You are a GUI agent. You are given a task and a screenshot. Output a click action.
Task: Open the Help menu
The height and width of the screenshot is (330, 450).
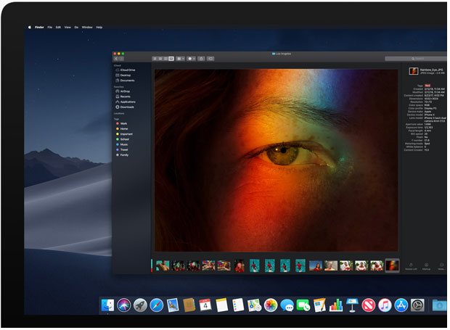pos(99,28)
